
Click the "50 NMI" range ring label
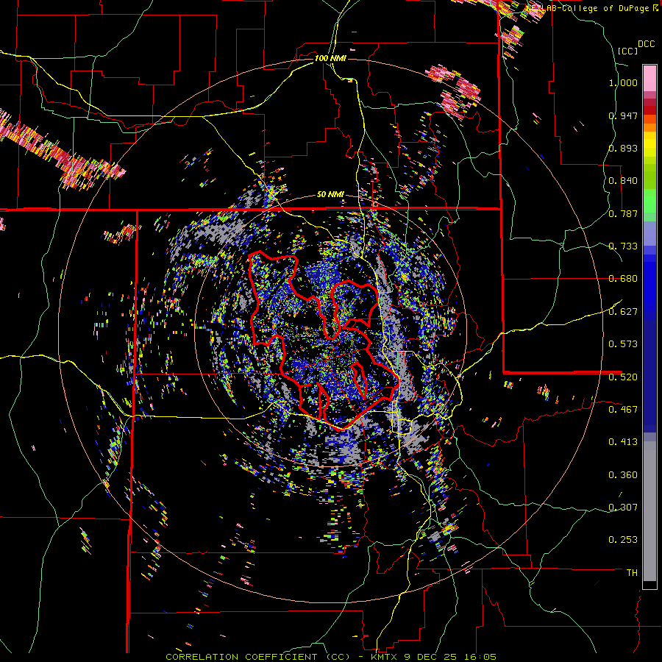tap(330, 195)
